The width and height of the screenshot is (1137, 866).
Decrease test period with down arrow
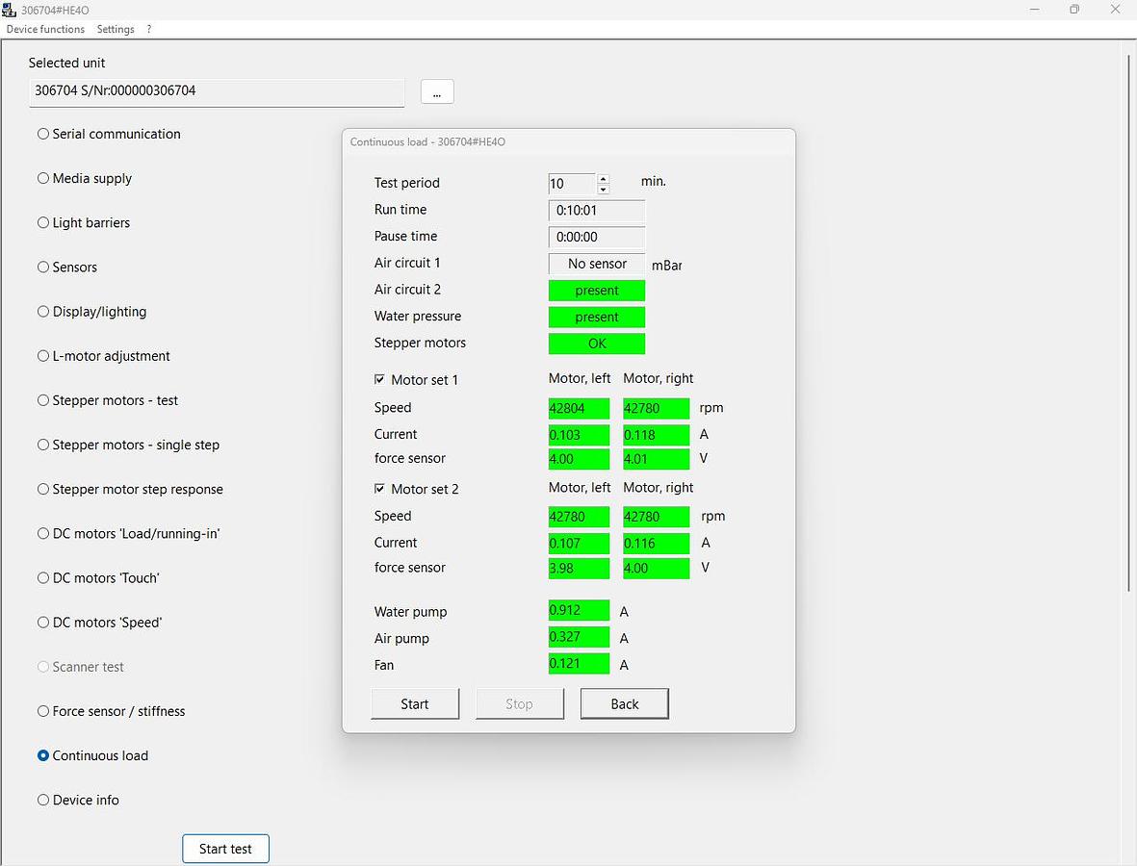point(604,190)
